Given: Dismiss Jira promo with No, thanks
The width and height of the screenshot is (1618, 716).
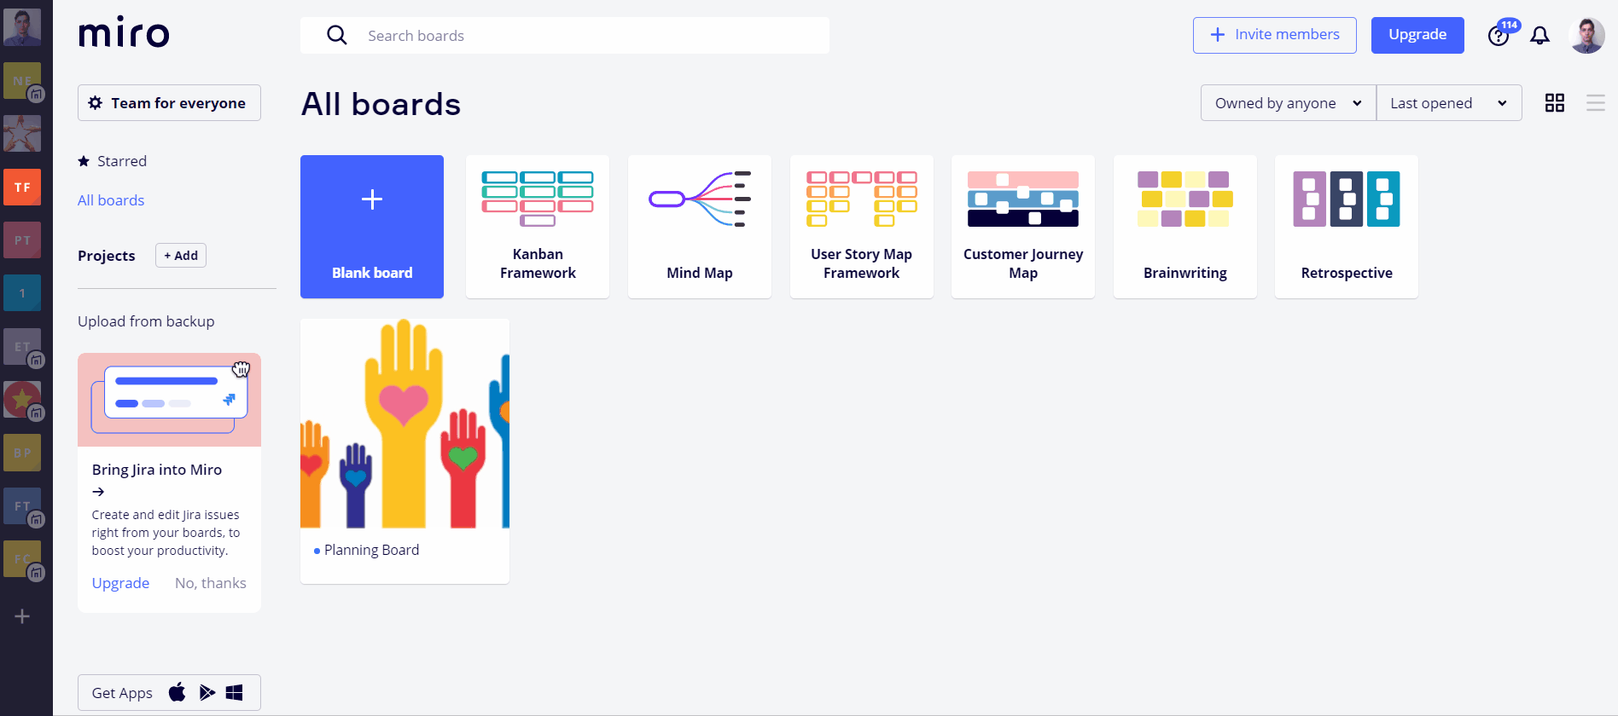Looking at the screenshot, I should (x=210, y=583).
